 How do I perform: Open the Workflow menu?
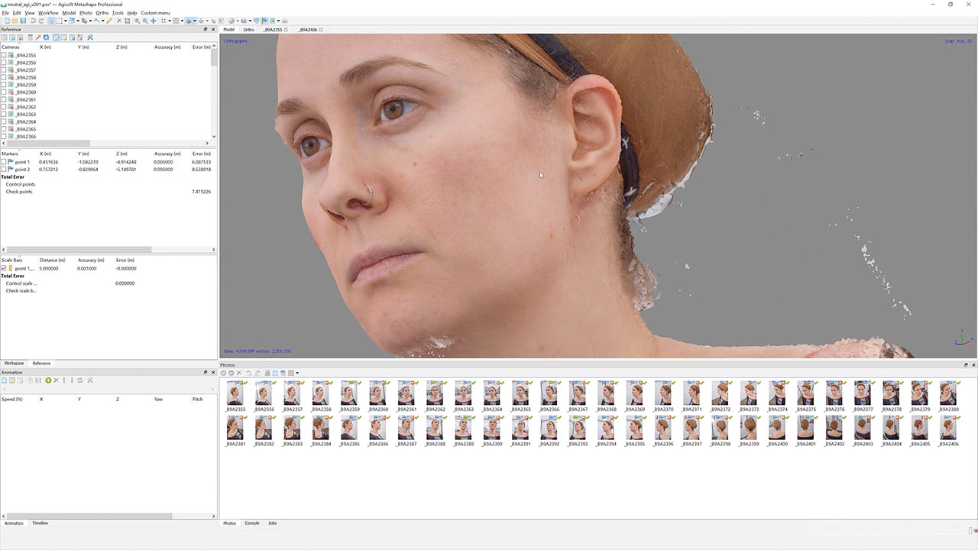tap(48, 13)
